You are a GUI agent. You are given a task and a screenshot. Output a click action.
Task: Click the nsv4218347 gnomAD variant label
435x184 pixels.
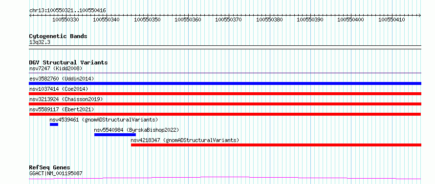(x=185, y=140)
